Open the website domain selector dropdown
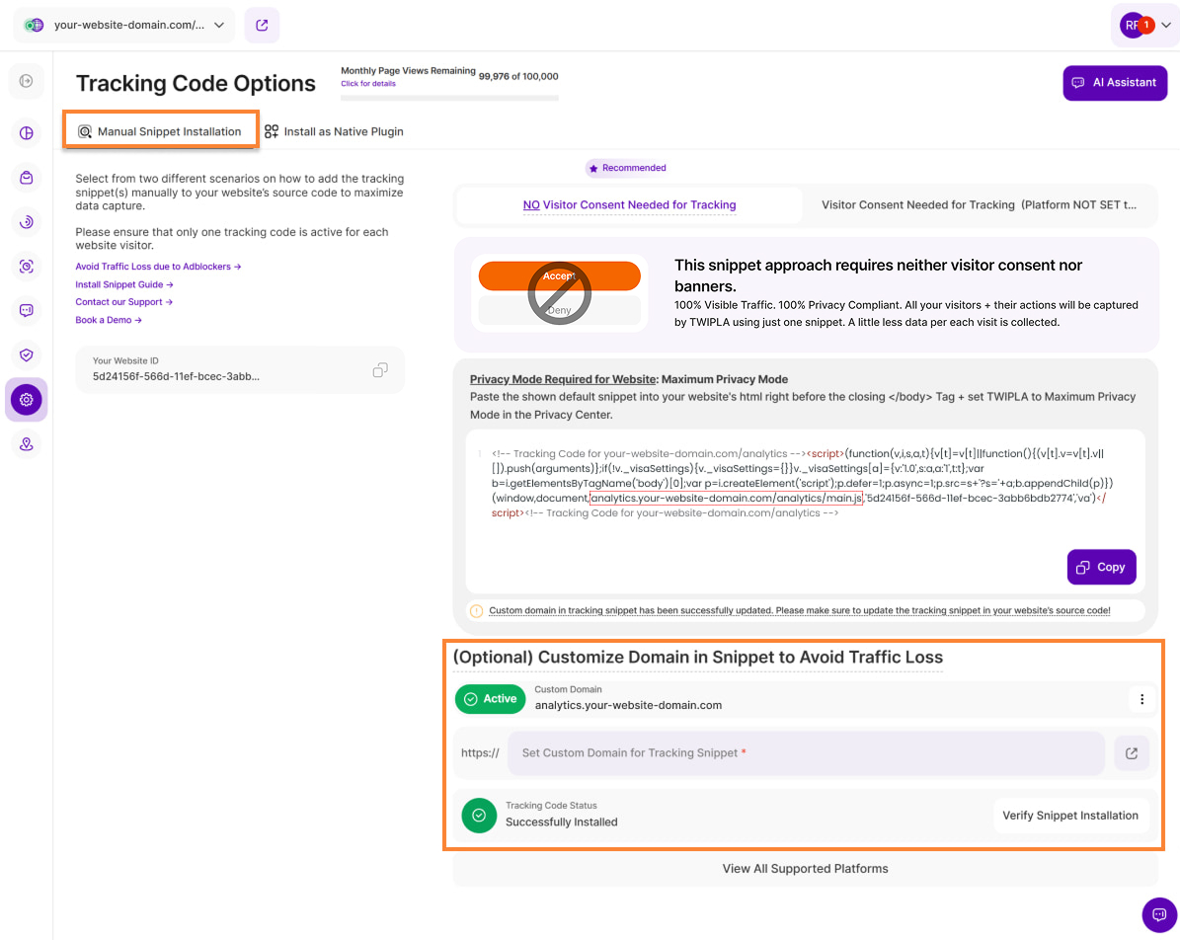Viewport: 1180px width, 940px height. 124,26
